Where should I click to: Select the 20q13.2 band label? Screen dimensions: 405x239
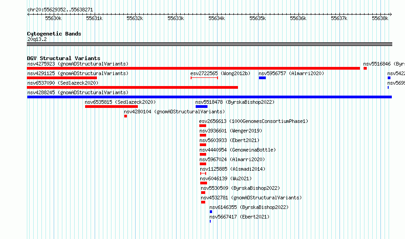tap(37, 39)
